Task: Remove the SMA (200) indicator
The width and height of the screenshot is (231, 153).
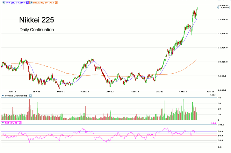Action: 56,3
